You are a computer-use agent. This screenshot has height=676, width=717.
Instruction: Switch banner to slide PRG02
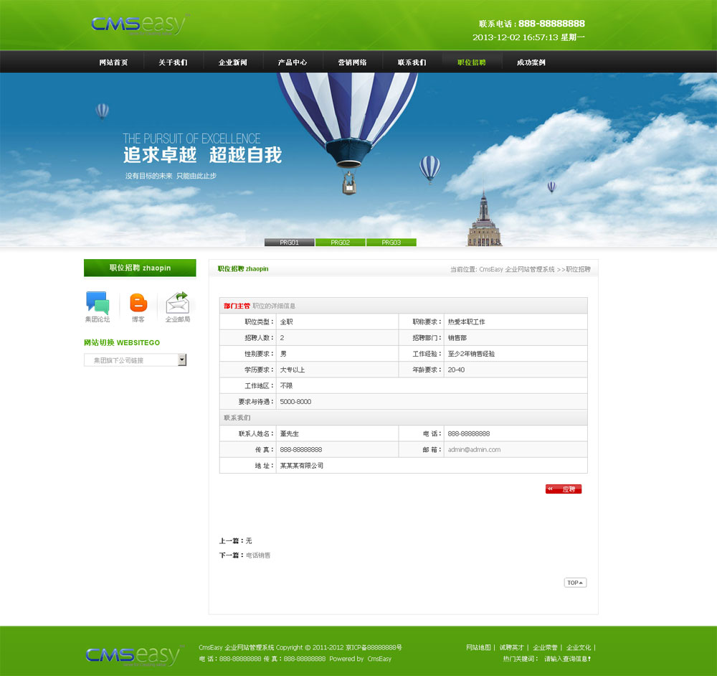click(340, 243)
